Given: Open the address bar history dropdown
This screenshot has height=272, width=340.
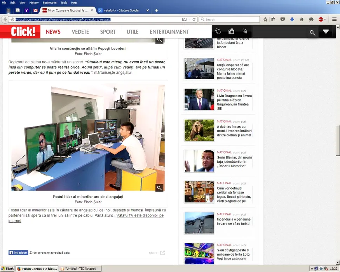Looking at the screenshot, I should click(x=190, y=19).
